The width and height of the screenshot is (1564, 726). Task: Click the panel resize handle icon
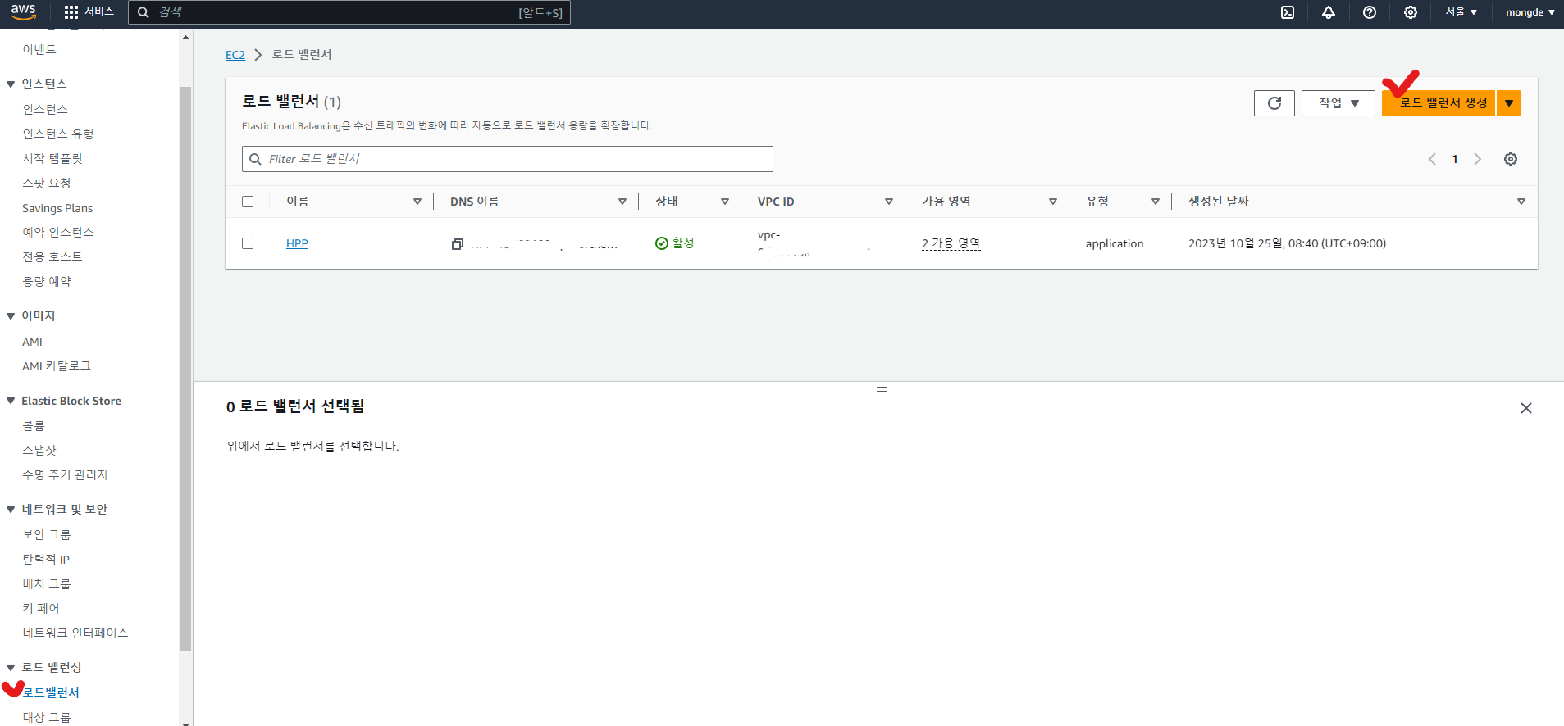(882, 389)
